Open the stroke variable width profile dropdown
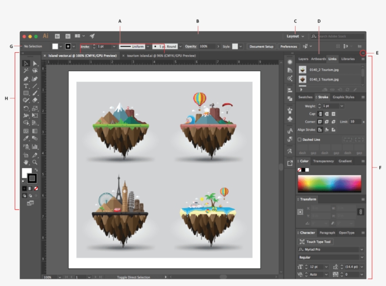The height and width of the screenshot is (286, 386). (147, 47)
